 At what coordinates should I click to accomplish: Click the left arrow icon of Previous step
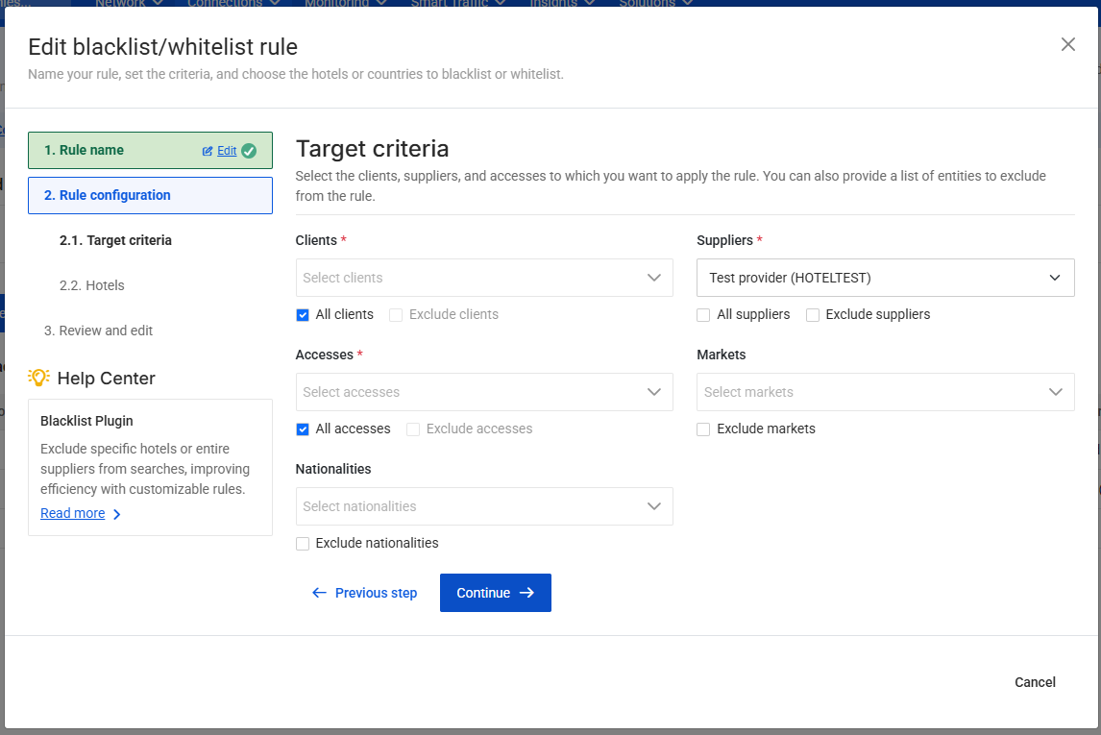pyautogui.click(x=320, y=593)
